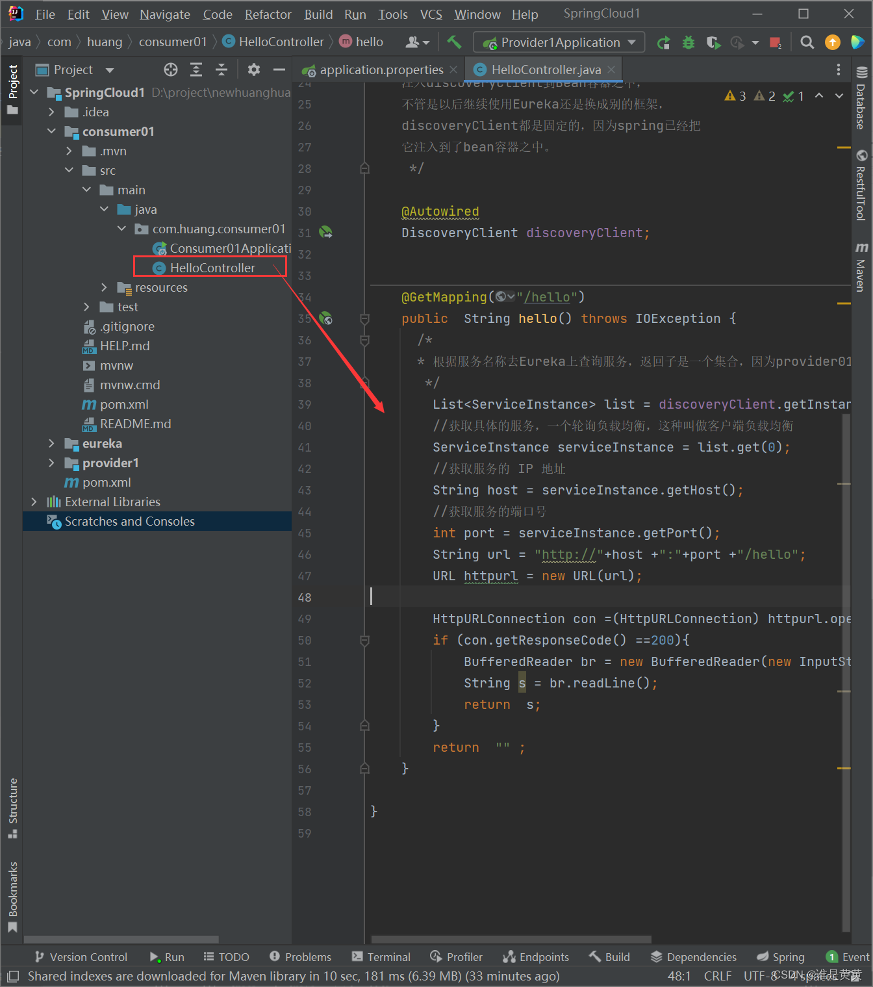Screen dimensions: 873x987
Task: Open the editor tabs more-options menu
Action: (x=839, y=70)
